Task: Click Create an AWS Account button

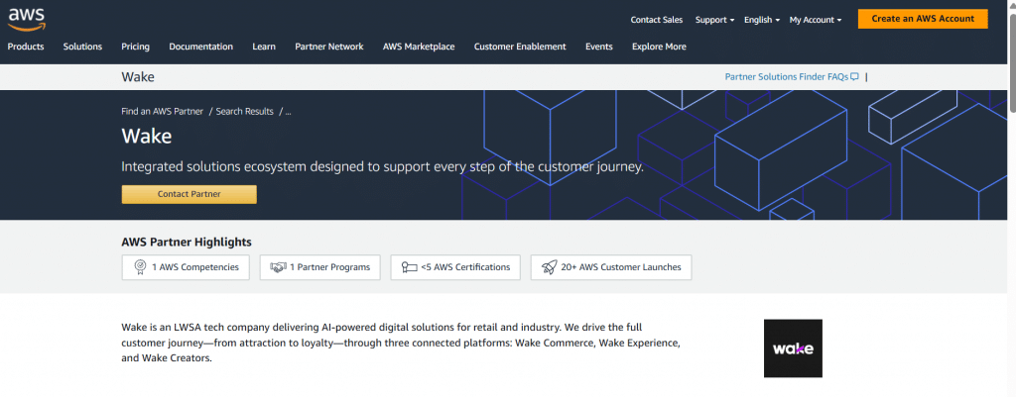Action: tap(923, 19)
